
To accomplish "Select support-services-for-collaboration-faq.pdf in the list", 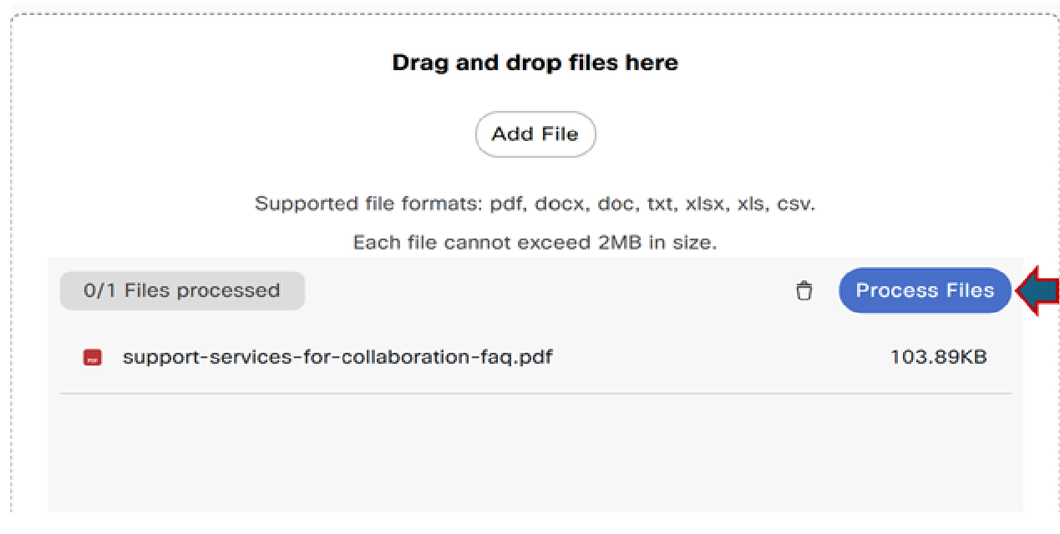I will point(337,358).
